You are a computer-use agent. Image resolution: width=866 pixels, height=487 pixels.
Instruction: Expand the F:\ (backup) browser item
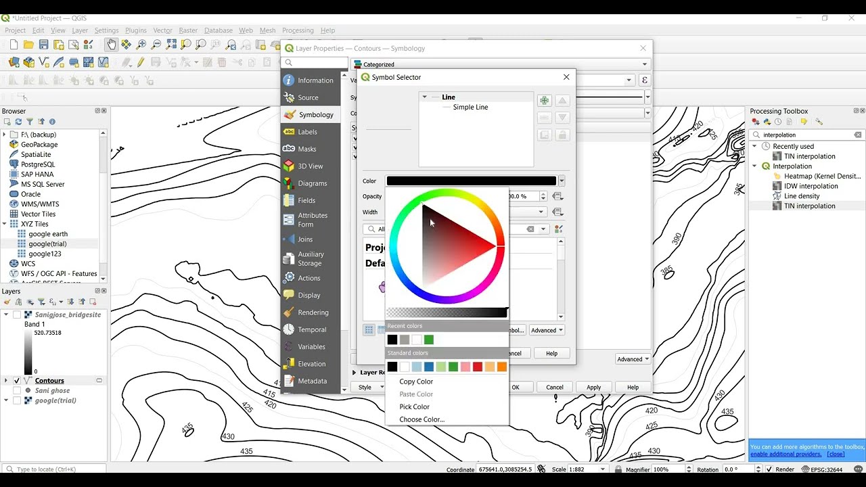click(5, 135)
